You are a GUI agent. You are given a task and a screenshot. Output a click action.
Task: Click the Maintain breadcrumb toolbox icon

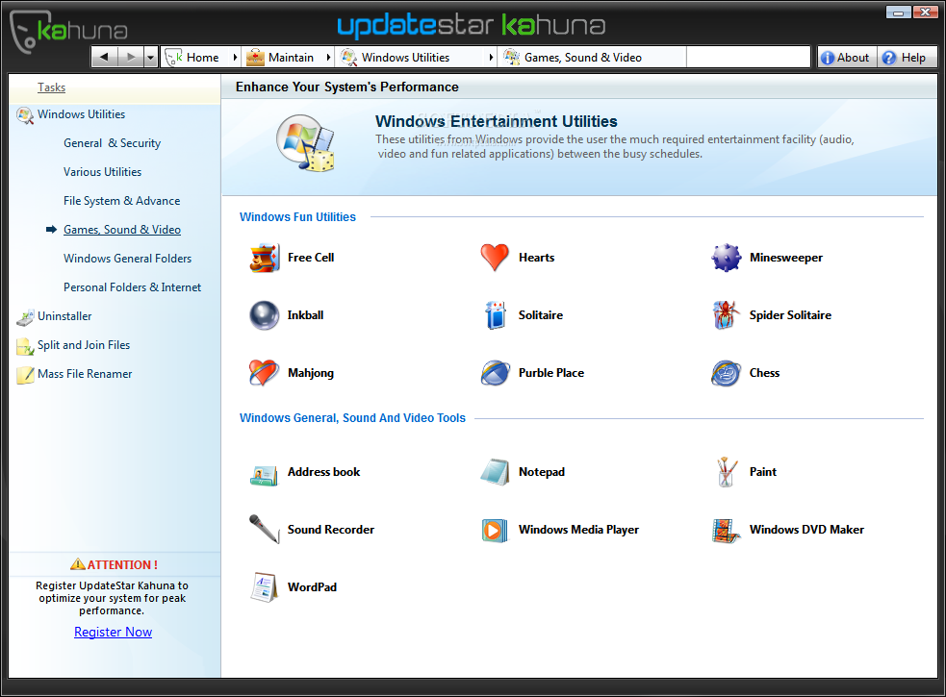click(255, 58)
